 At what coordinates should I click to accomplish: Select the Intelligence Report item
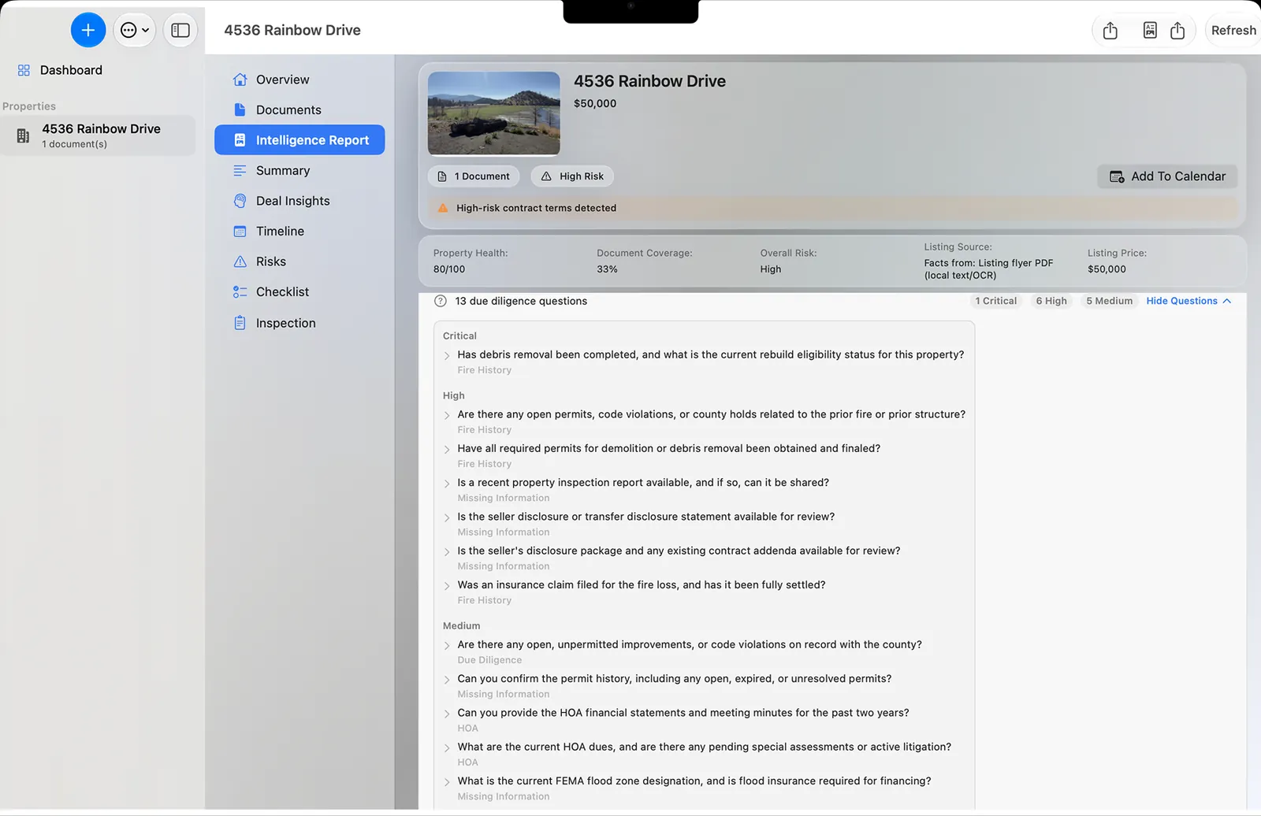click(299, 140)
